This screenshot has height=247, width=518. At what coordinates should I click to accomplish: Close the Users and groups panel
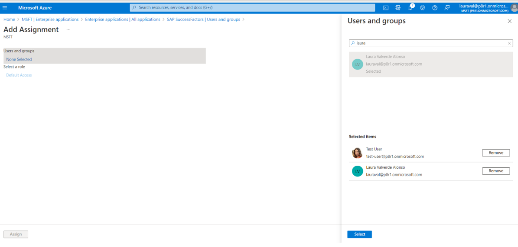[509, 21]
